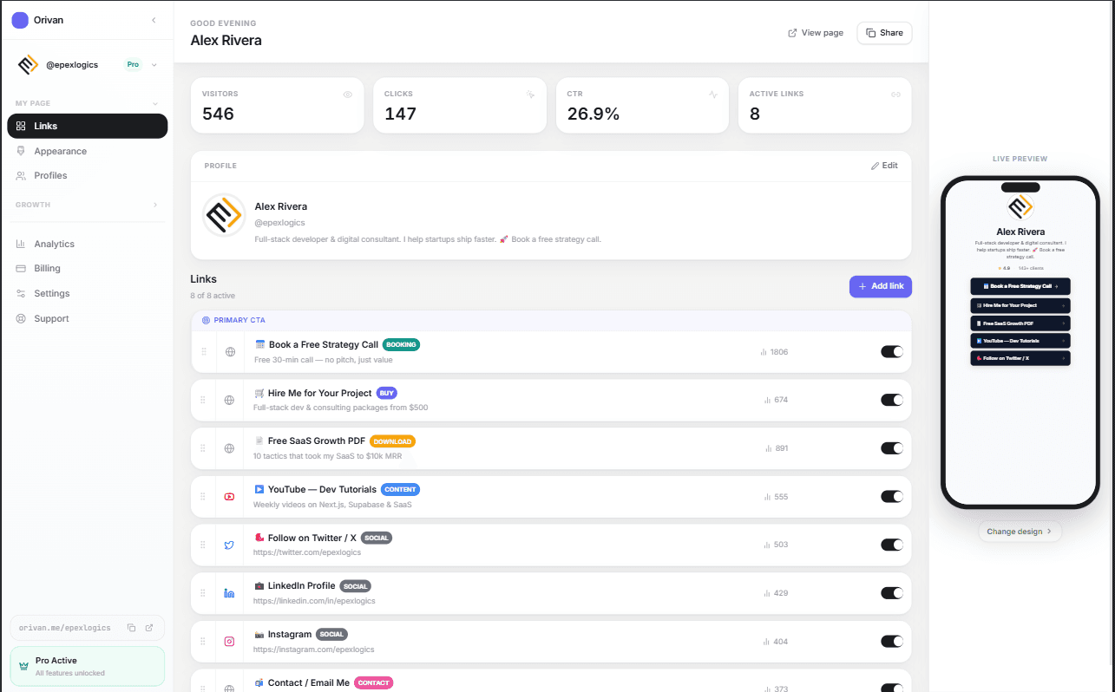
Task: Disable the Book a Free Strategy Call link
Action: coord(892,351)
